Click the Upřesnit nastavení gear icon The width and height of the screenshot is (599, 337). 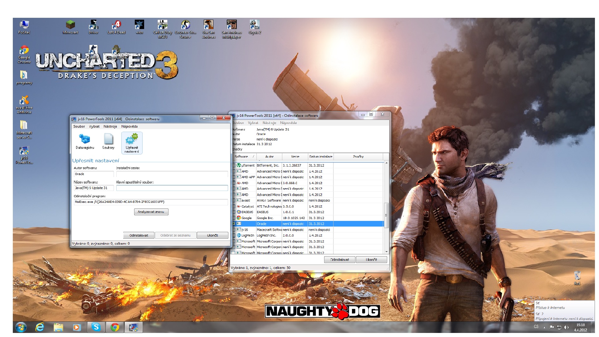point(132,139)
